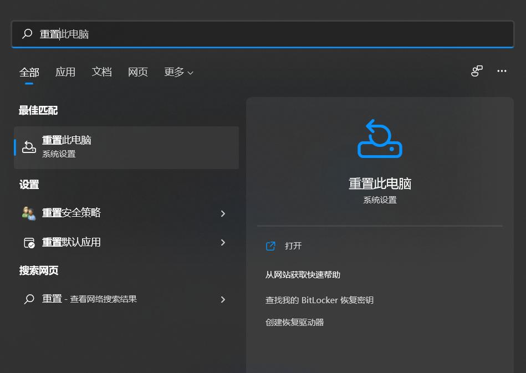
Task: Click the 重置安全策略 people icon
Action: tap(29, 213)
